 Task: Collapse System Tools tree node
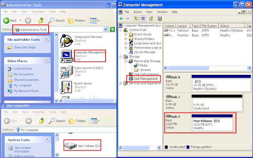point(121,30)
